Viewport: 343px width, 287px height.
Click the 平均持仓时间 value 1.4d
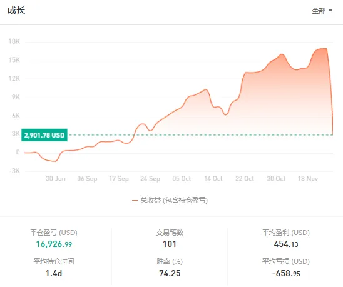[x=54, y=273]
